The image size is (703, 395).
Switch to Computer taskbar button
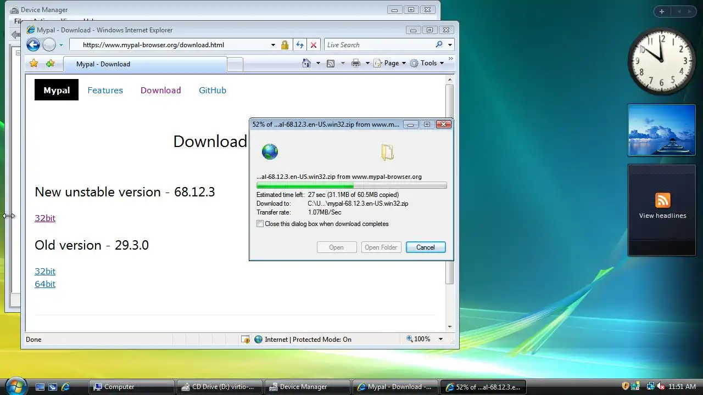coord(132,387)
